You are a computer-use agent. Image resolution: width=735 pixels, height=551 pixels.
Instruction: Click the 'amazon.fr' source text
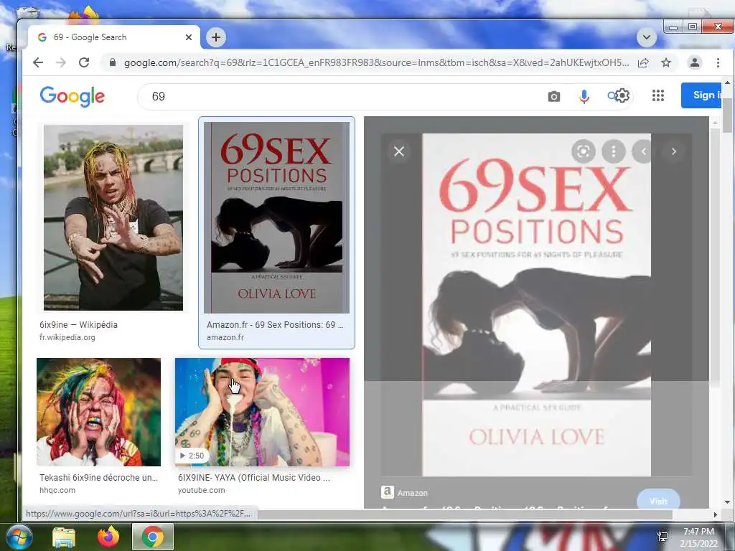pos(225,337)
